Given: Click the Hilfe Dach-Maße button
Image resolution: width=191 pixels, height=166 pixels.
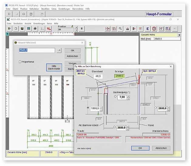Looking at the screenshot, I should tap(54, 67).
